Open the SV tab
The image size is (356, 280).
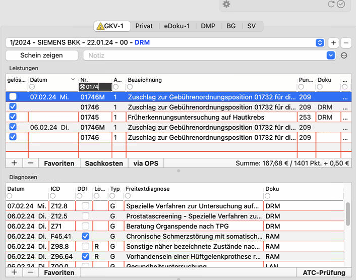(x=251, y=26)
